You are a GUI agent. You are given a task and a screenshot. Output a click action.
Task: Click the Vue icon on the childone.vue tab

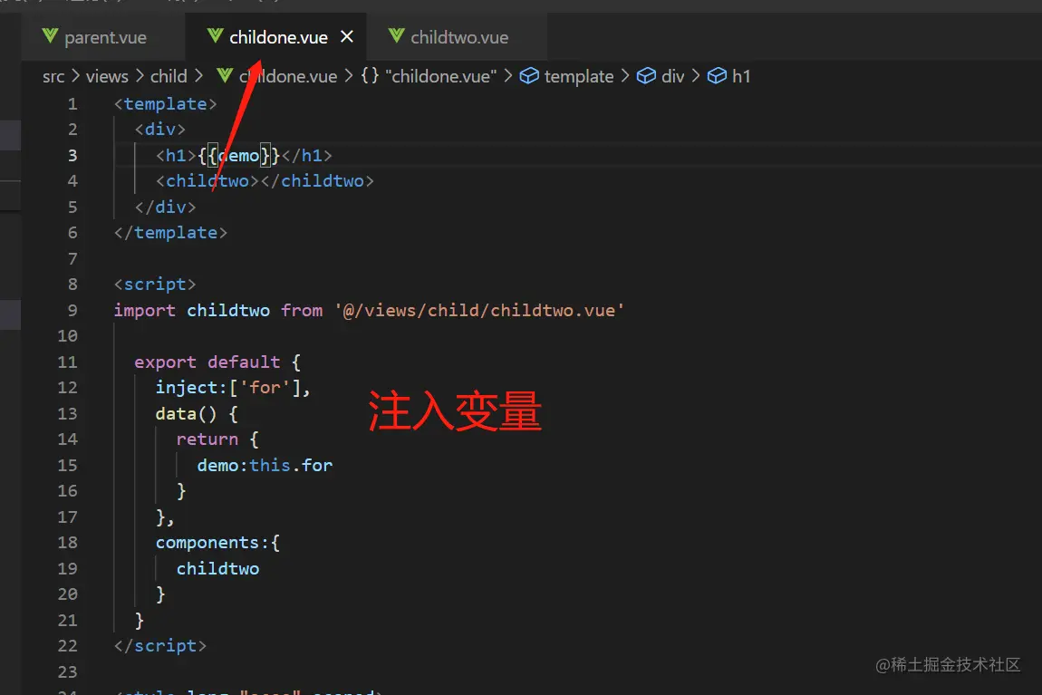[214, 36]
